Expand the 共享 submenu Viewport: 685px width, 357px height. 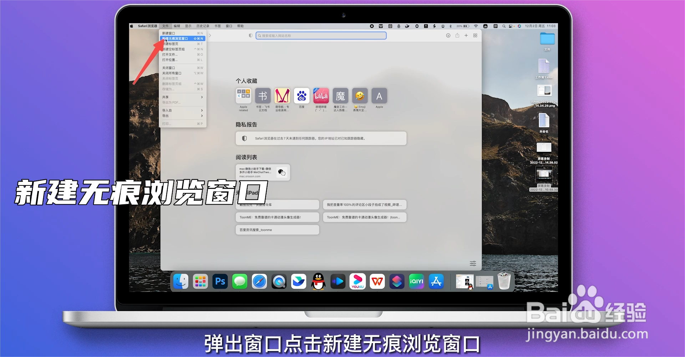[165, 97]
